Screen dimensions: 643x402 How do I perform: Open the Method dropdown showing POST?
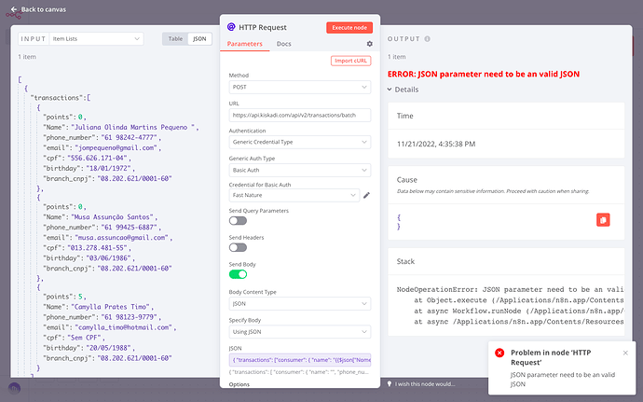click(300, 87)
